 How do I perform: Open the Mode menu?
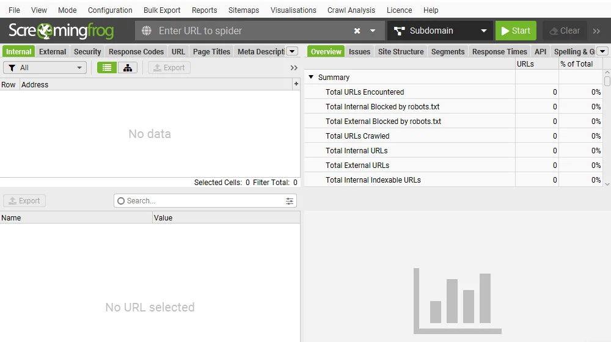click(x=67, y=10)
